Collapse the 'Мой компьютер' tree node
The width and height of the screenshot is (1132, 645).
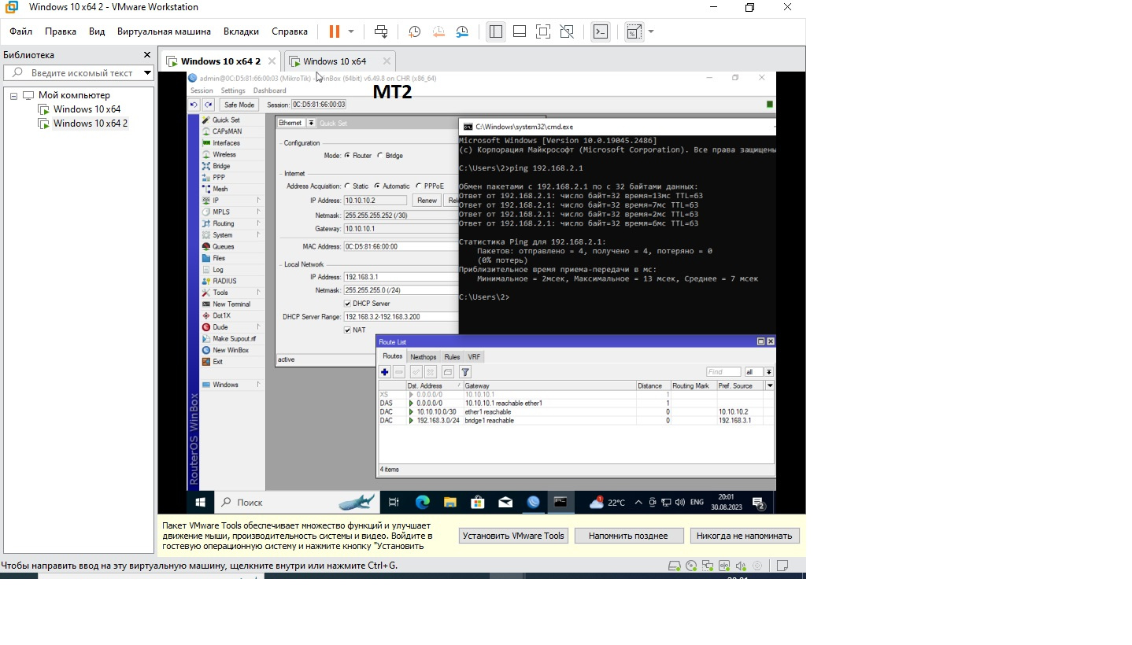[x=14, y=95]
